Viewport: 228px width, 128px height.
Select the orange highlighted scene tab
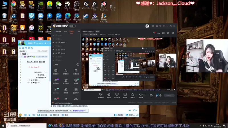click(x=72, y=32)
